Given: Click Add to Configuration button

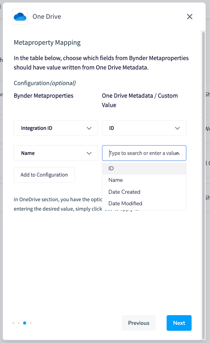Looking at the screenshot, I should click(x=44, y=175).
